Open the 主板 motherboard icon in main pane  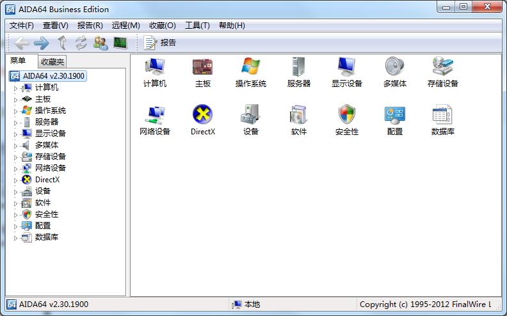[203, 67]
